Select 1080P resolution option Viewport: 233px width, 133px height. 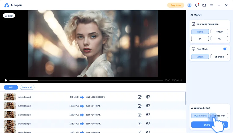point(219,32)
